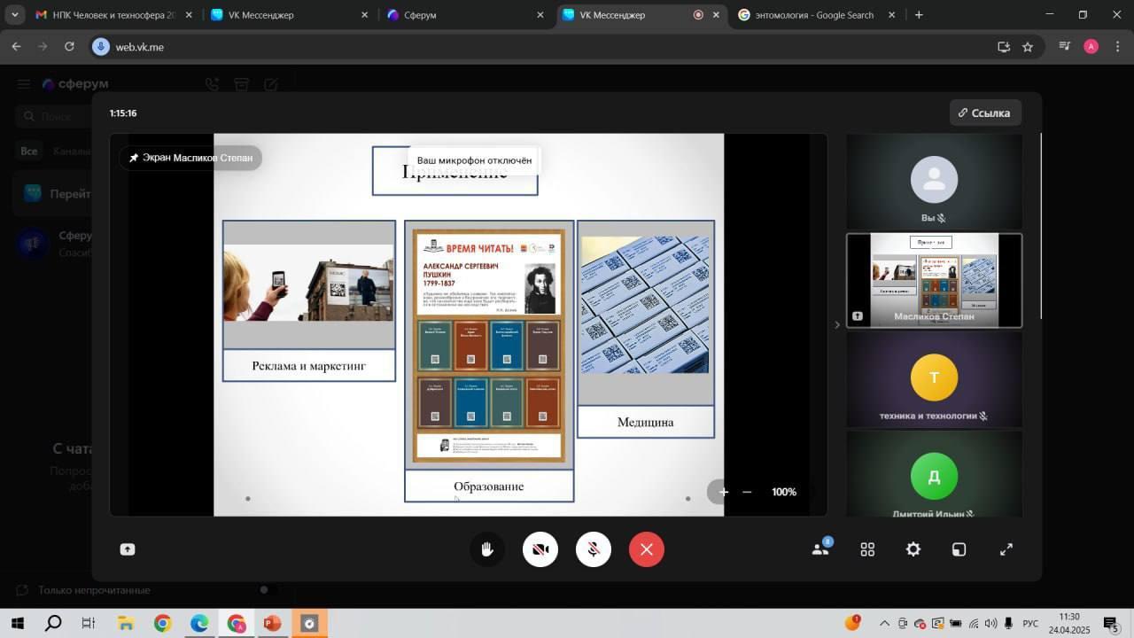The height and width of the screenshot is (638, 1134).
Task: Open the browser tab search dropdown
Action: (x=14, y=15)
